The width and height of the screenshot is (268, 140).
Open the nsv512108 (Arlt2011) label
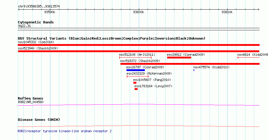coord(137,55)
